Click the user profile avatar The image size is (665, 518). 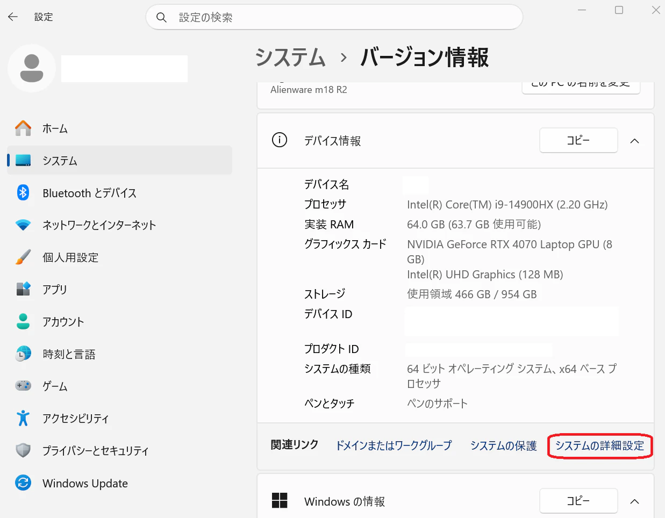pos(32,68)
